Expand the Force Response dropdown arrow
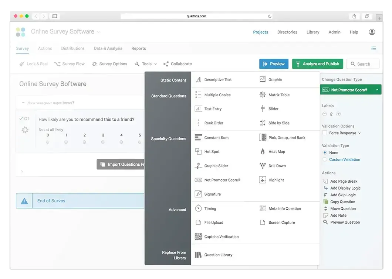The width and height of the screenshot is (392, 279). [x=359, y=133]
